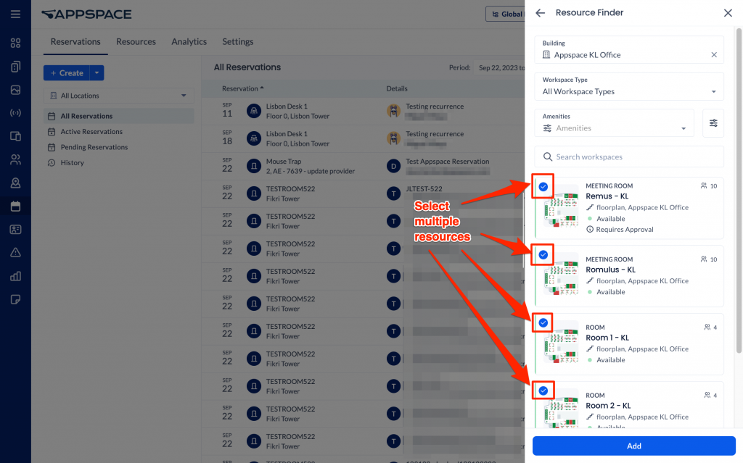
Task: Select History in the left list
Action: (118, 163)
